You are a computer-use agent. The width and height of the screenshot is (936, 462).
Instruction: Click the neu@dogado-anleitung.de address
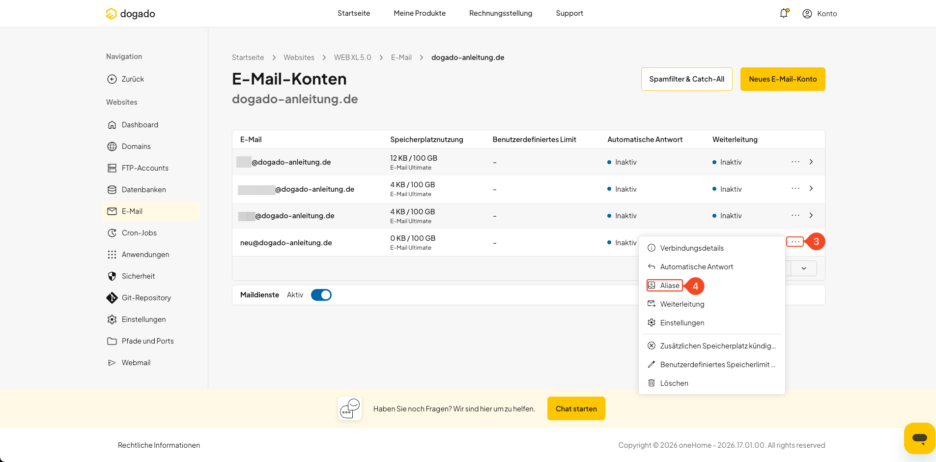pyautogui.click(x=286, y=243)
